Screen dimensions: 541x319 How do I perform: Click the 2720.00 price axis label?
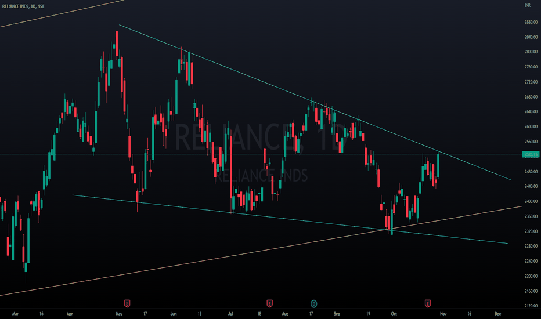[x=531, y=82]
